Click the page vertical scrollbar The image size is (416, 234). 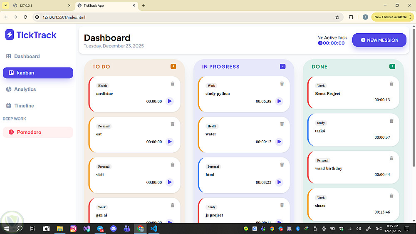click(x=414, y=97)
